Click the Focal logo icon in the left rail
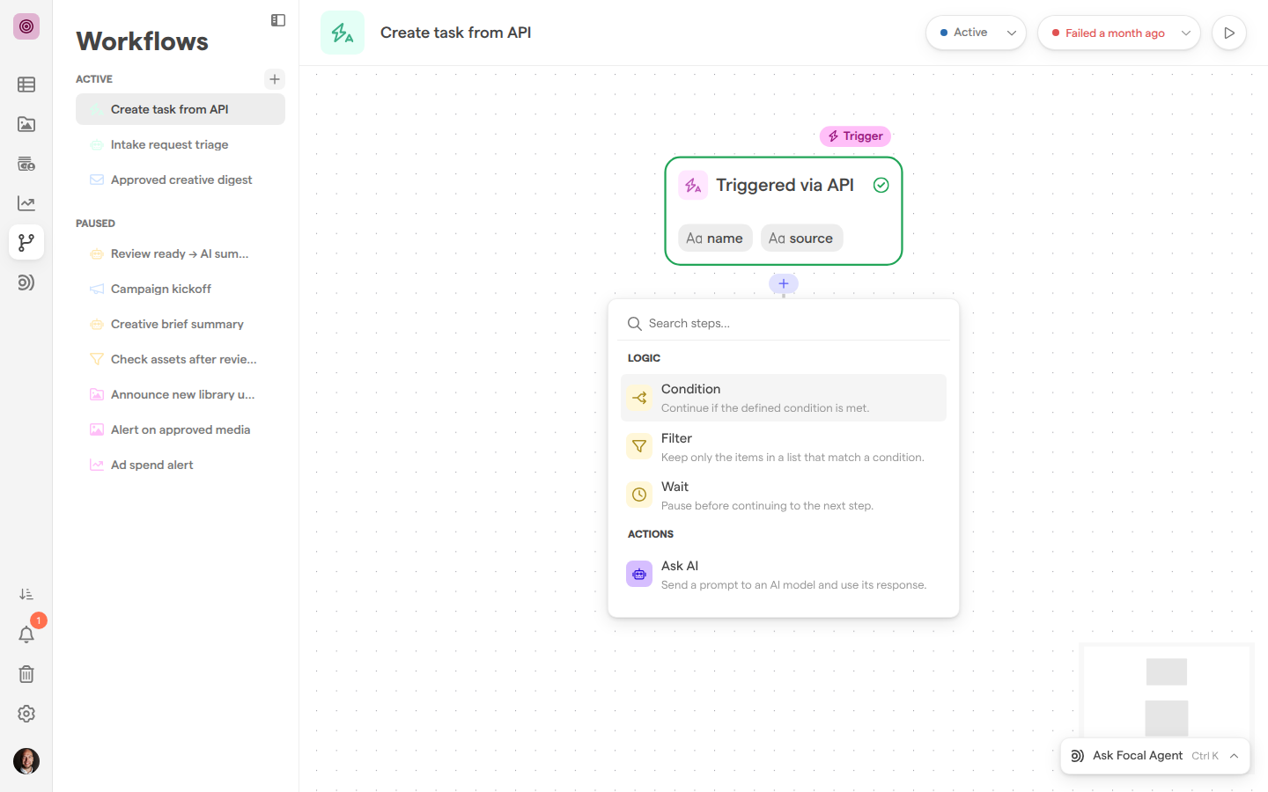Image resolution: width=1268 pixels, height=792 pixels. coord(26,26)
